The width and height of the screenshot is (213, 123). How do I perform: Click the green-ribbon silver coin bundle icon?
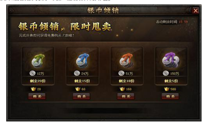tap(38, 61)
